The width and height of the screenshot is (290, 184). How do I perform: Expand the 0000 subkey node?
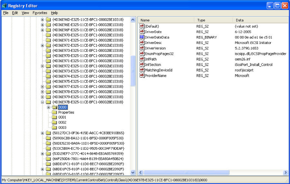tap(48, 107)
